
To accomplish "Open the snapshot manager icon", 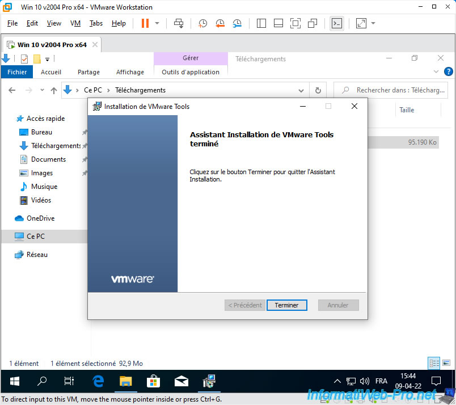I will click(x=237, y=23).
